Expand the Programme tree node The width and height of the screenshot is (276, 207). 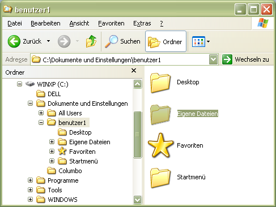30,180
